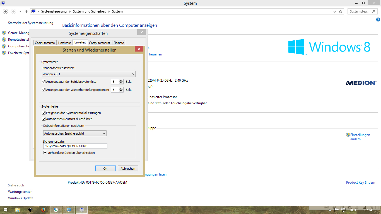Screen dimensions: 381x214
Task: Disable Automatisch Neustart durchführen
Action: point(44,119)
